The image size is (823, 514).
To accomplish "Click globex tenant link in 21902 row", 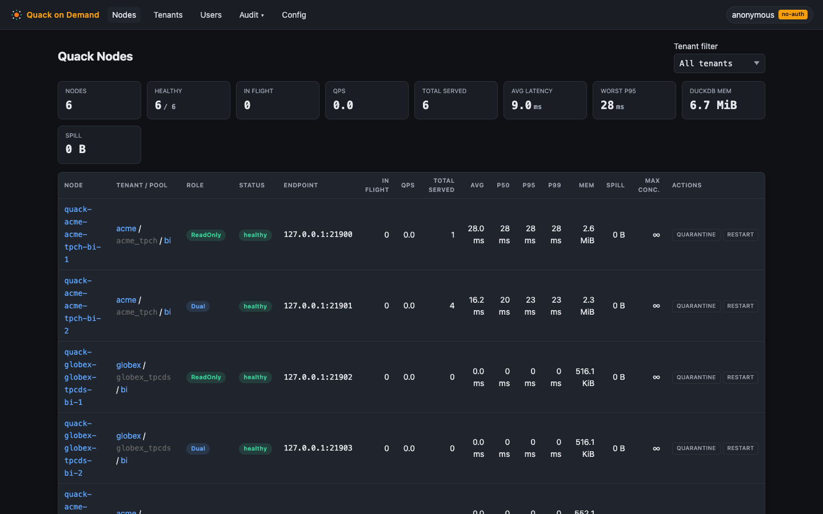I will coord(129,365).
